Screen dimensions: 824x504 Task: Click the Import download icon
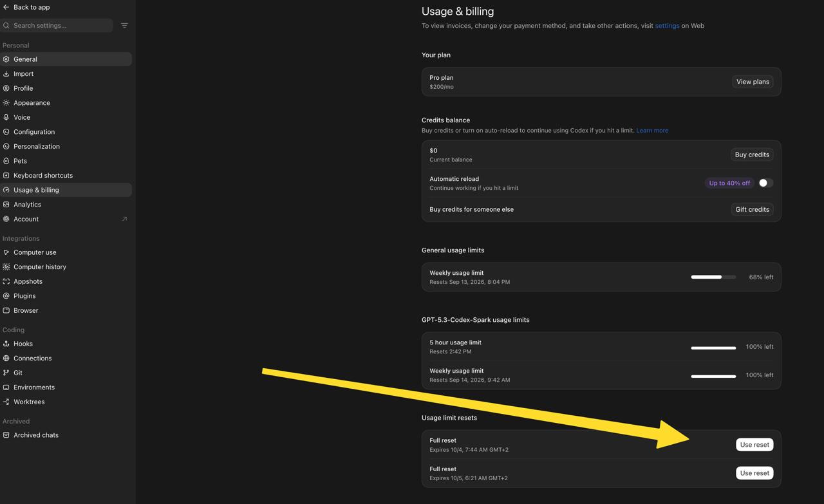[x=6, y=74]
